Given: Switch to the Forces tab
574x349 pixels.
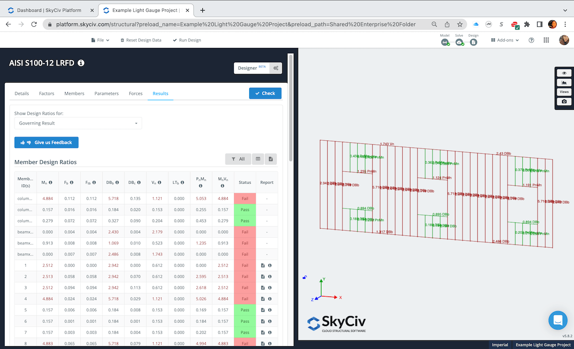Looking at the screenshot, I should click(x=136, y=94).
